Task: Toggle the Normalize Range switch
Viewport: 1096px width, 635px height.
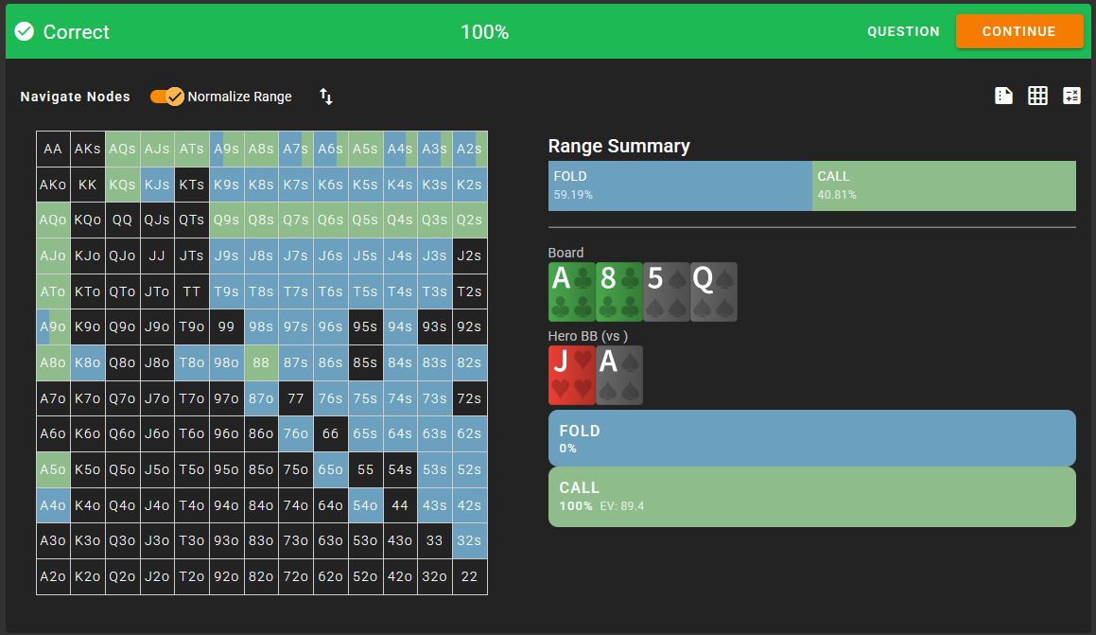Action: (x=167, y=97)
